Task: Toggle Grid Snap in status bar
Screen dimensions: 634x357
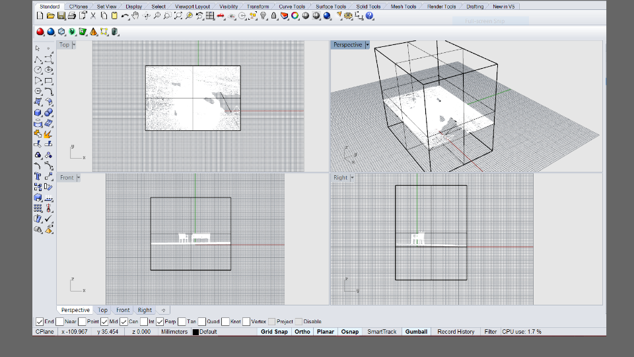Action: tap(274, 332)
